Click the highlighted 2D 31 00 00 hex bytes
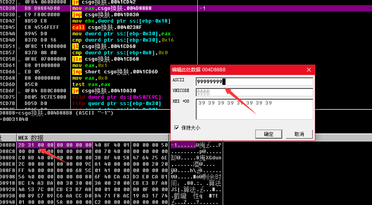 [36, 145]
